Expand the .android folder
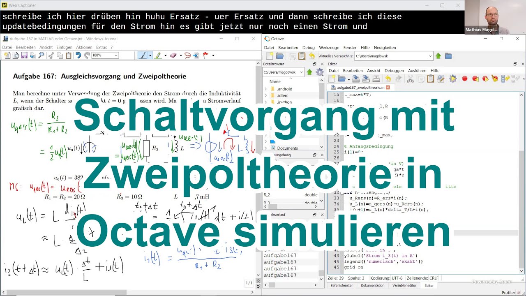Screen dimensions: 526x296 [x=266, y=89]
